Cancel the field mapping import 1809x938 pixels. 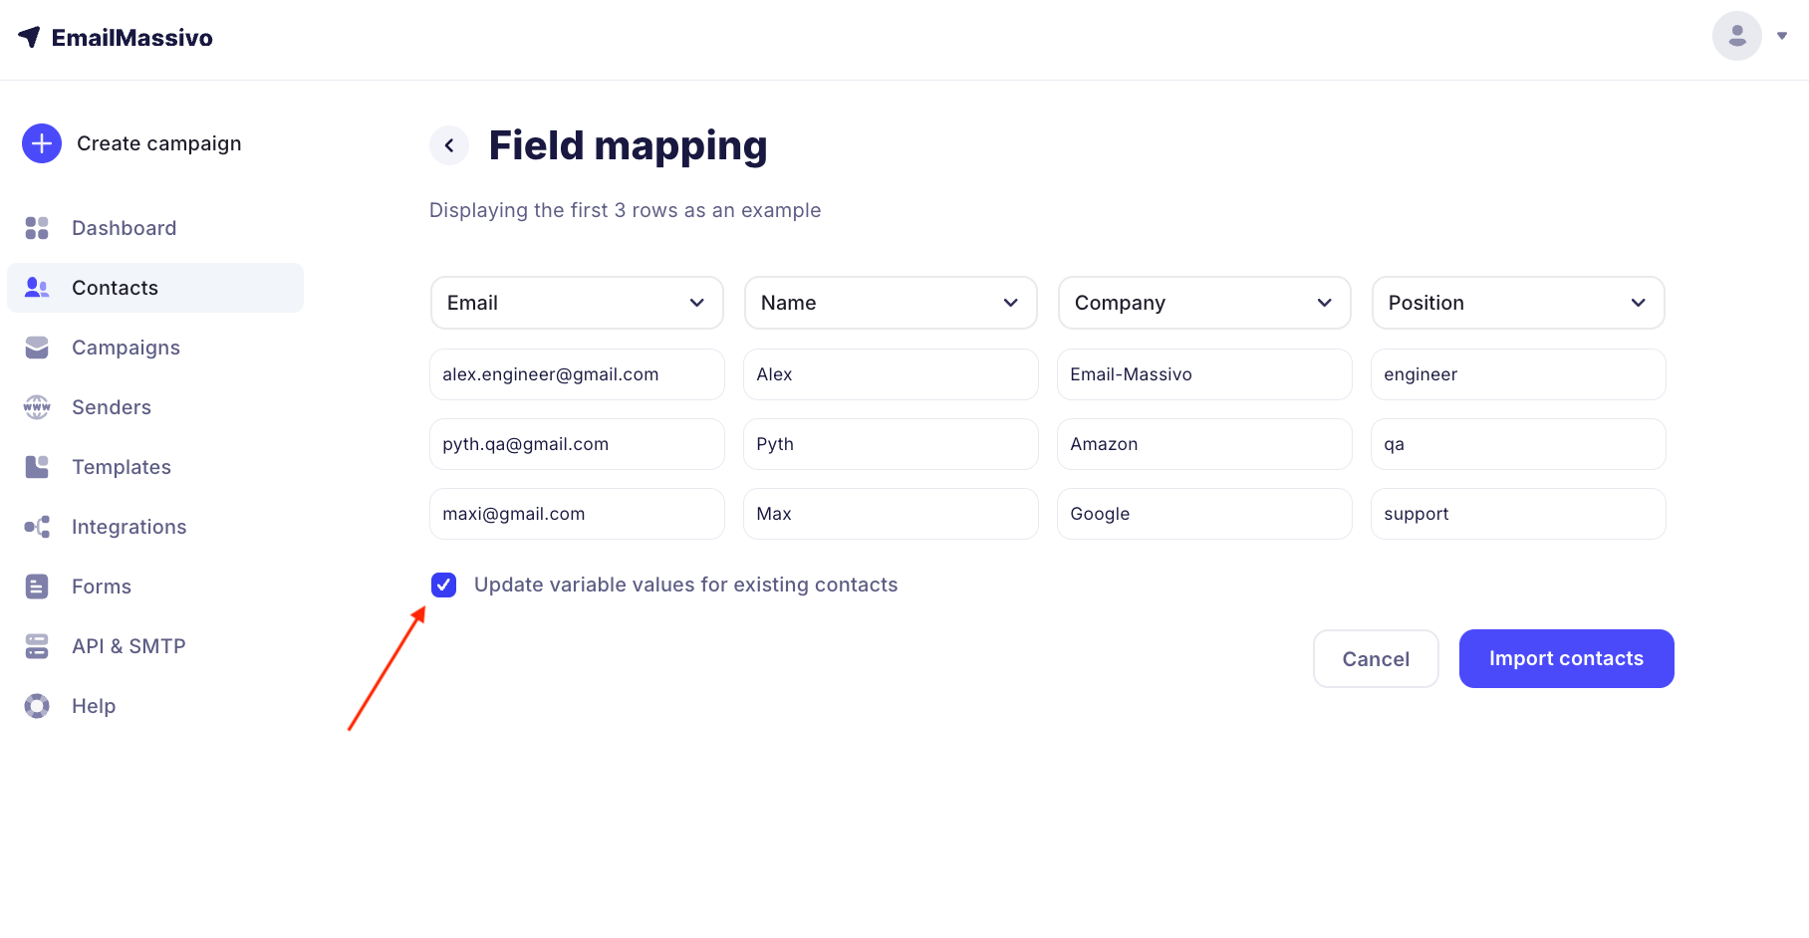pos(1376,658)
